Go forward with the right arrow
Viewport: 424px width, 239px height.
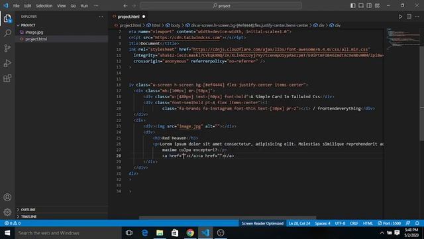[x=134, y=6]
